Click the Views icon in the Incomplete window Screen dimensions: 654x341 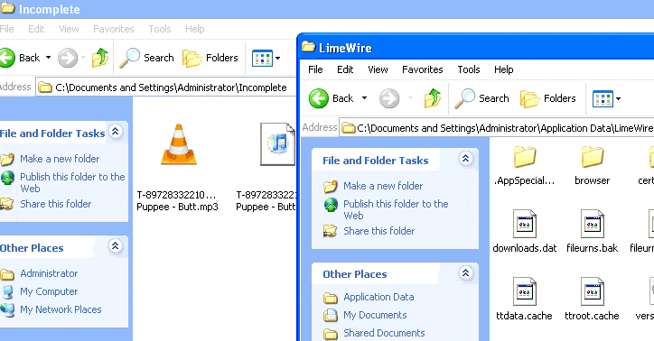(x=262, y=58)
